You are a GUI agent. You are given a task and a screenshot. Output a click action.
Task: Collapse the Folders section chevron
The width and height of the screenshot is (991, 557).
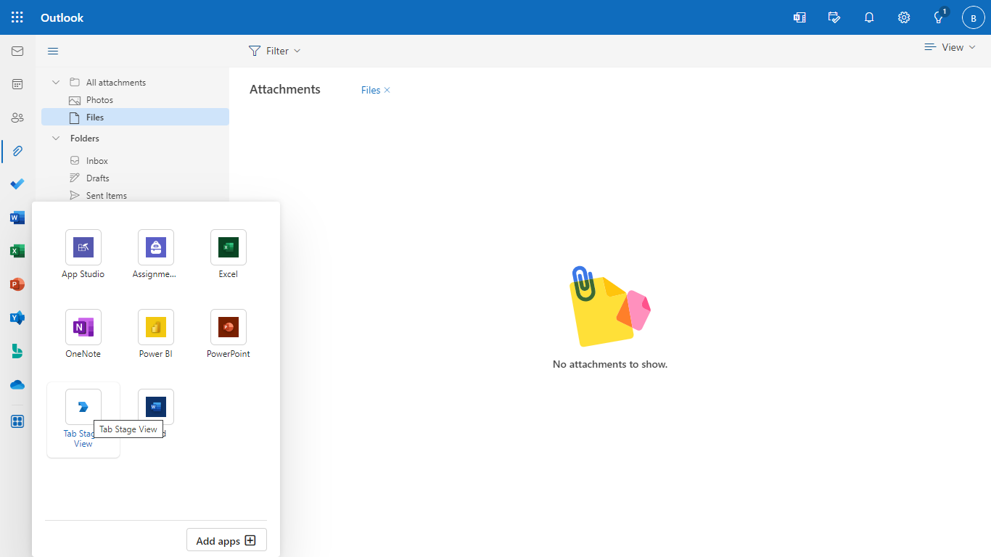(x=55, y=138)
